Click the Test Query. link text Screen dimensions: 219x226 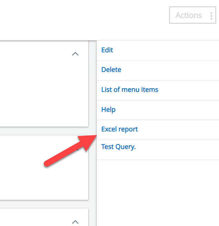pyautogui.click(x=118, y=147)
